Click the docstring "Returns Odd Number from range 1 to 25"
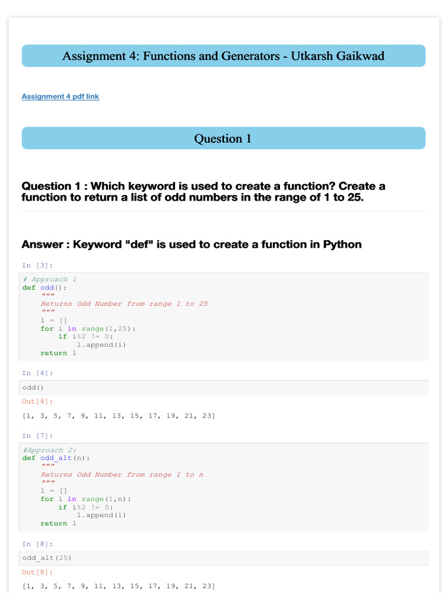This screenshot has height=597, width=448. (x=124, y=304)
